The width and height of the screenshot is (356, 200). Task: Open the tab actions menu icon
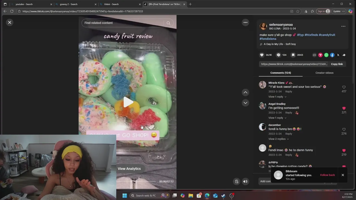point(5,4)
